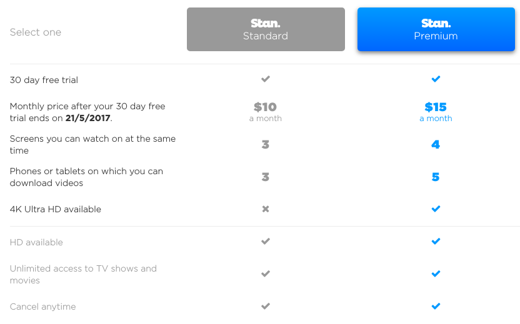The image size is (520, 324).
Task: Click the Premium simultaneous screens number 4
Action: [x=436, y=144]
